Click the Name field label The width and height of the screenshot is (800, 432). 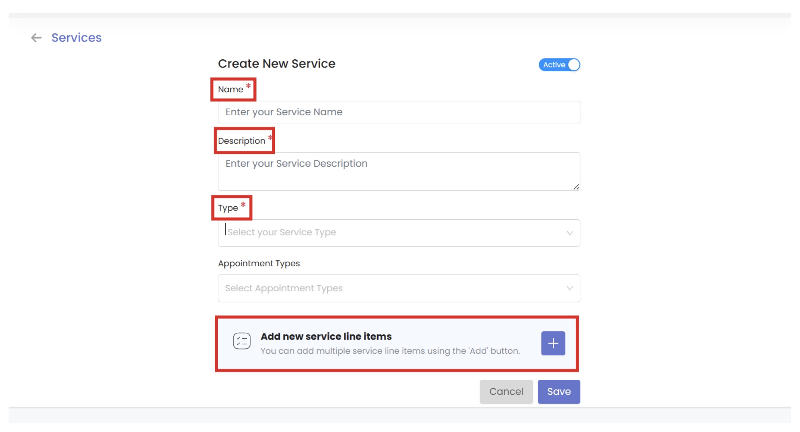pos(230,90)
